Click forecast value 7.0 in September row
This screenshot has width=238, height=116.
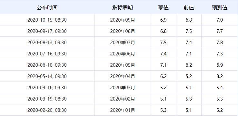pos(220,20)
